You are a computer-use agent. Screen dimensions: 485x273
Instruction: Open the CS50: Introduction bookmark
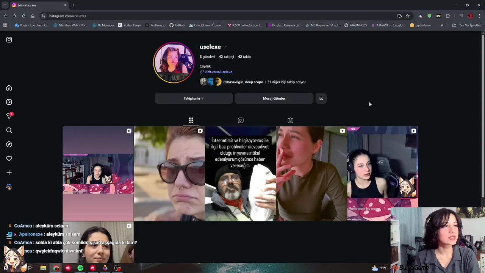pos(245,25)
